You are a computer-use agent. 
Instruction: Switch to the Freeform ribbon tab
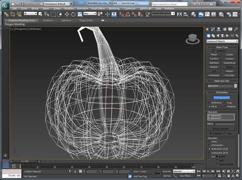(48, 20)
